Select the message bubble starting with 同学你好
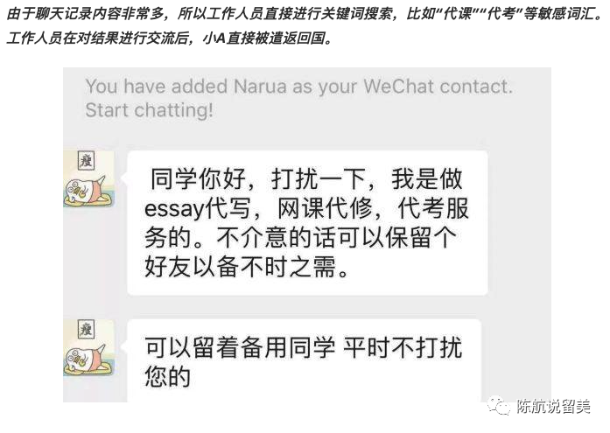The image size is (610, 433). pos(307,223)
